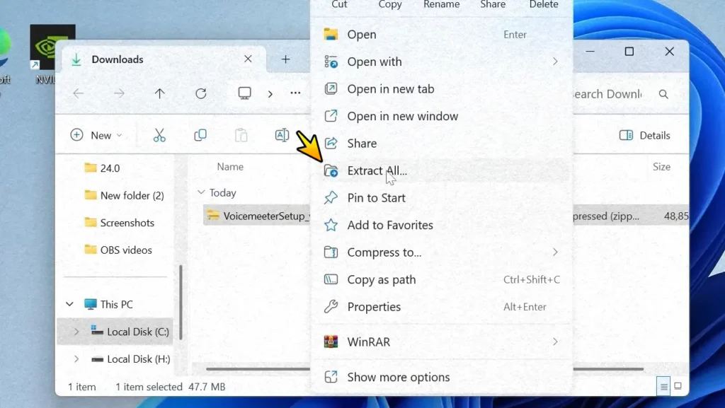Image resolution: width=725 pixels, height=408 pixels.
Task: Select Pin to Start
Action: 442,198
